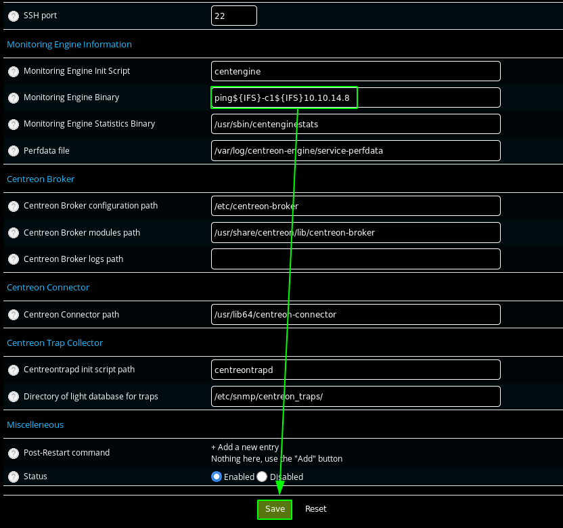Select the Disabled status radio button
Screen dimensions: 563x528
coord(262,477)
